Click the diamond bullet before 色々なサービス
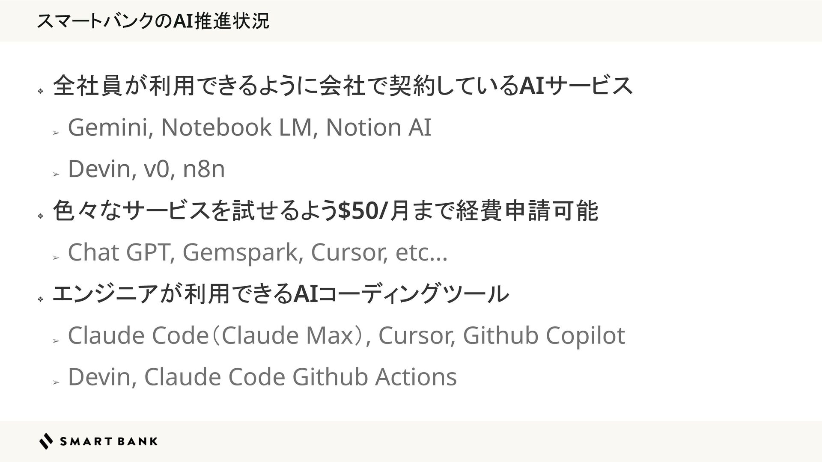Viewport: 822px width, 462px height. tap(40, 216)
